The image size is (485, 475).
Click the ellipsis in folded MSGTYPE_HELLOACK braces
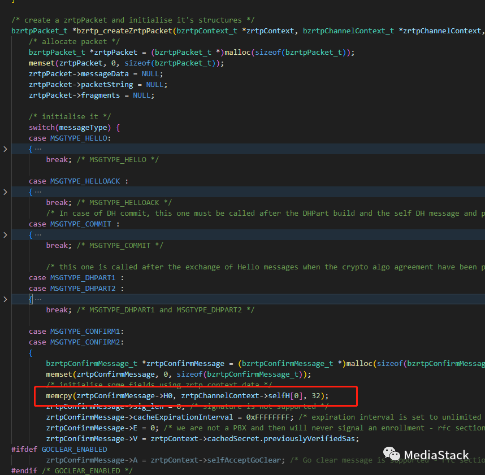coord(38,192)
